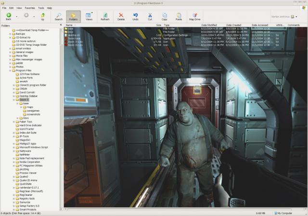This screenshot has width=308, height=216.
Task: Go back with the green Back arrow
Action: [9, 16]
